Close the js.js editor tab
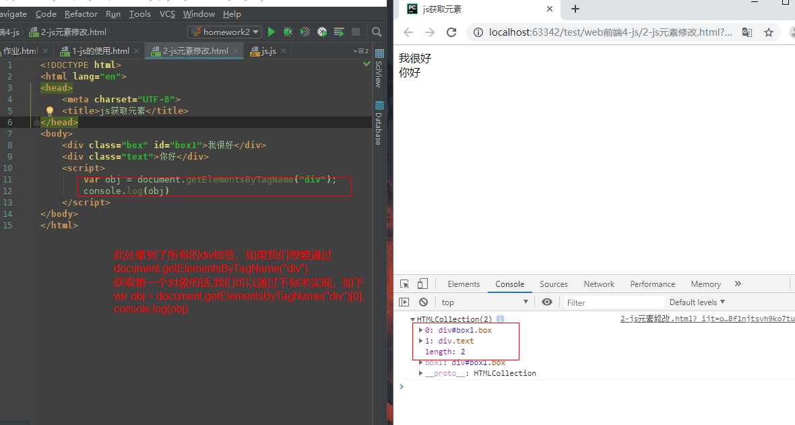Screen dimensions: 795x425 (x=283, y=51)
